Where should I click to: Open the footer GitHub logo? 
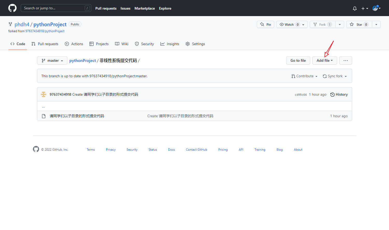pyautogui.click(x=36, y=149)
